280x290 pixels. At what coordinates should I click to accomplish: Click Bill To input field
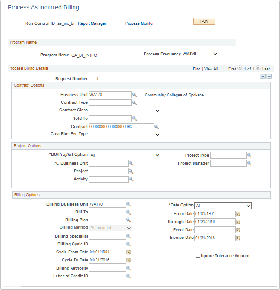tap(107, 212)
